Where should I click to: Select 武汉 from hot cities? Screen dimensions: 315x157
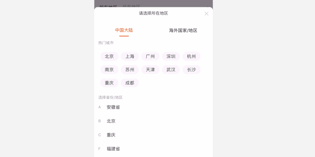[171, 69]
